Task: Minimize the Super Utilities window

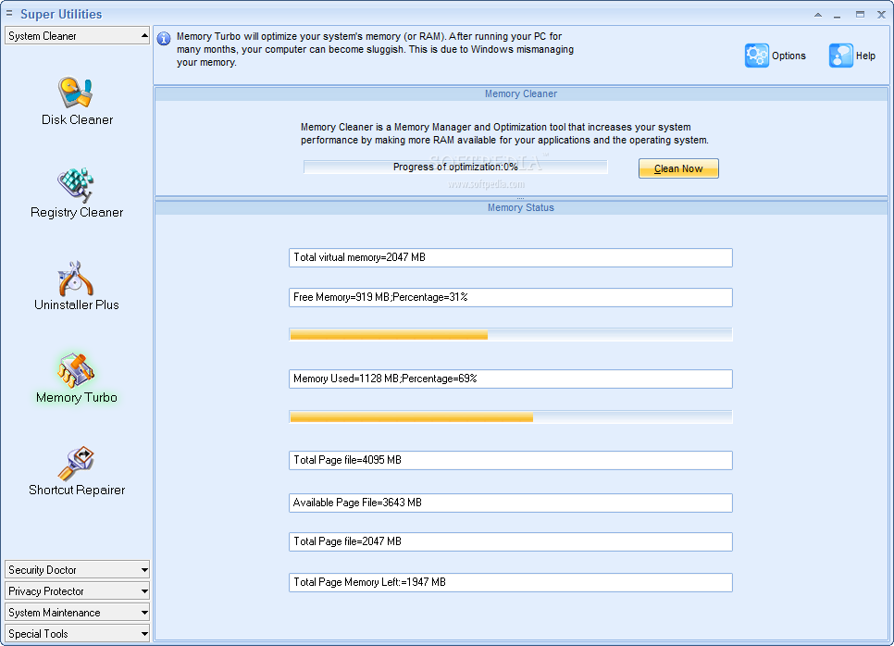Action: [x=837, y=15]
